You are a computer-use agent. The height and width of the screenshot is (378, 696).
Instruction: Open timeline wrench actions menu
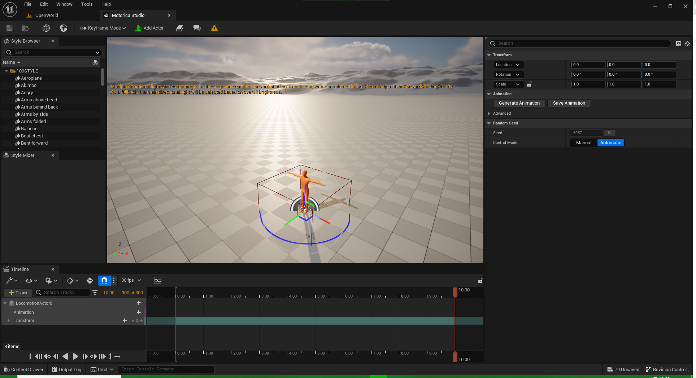(12, 281)
